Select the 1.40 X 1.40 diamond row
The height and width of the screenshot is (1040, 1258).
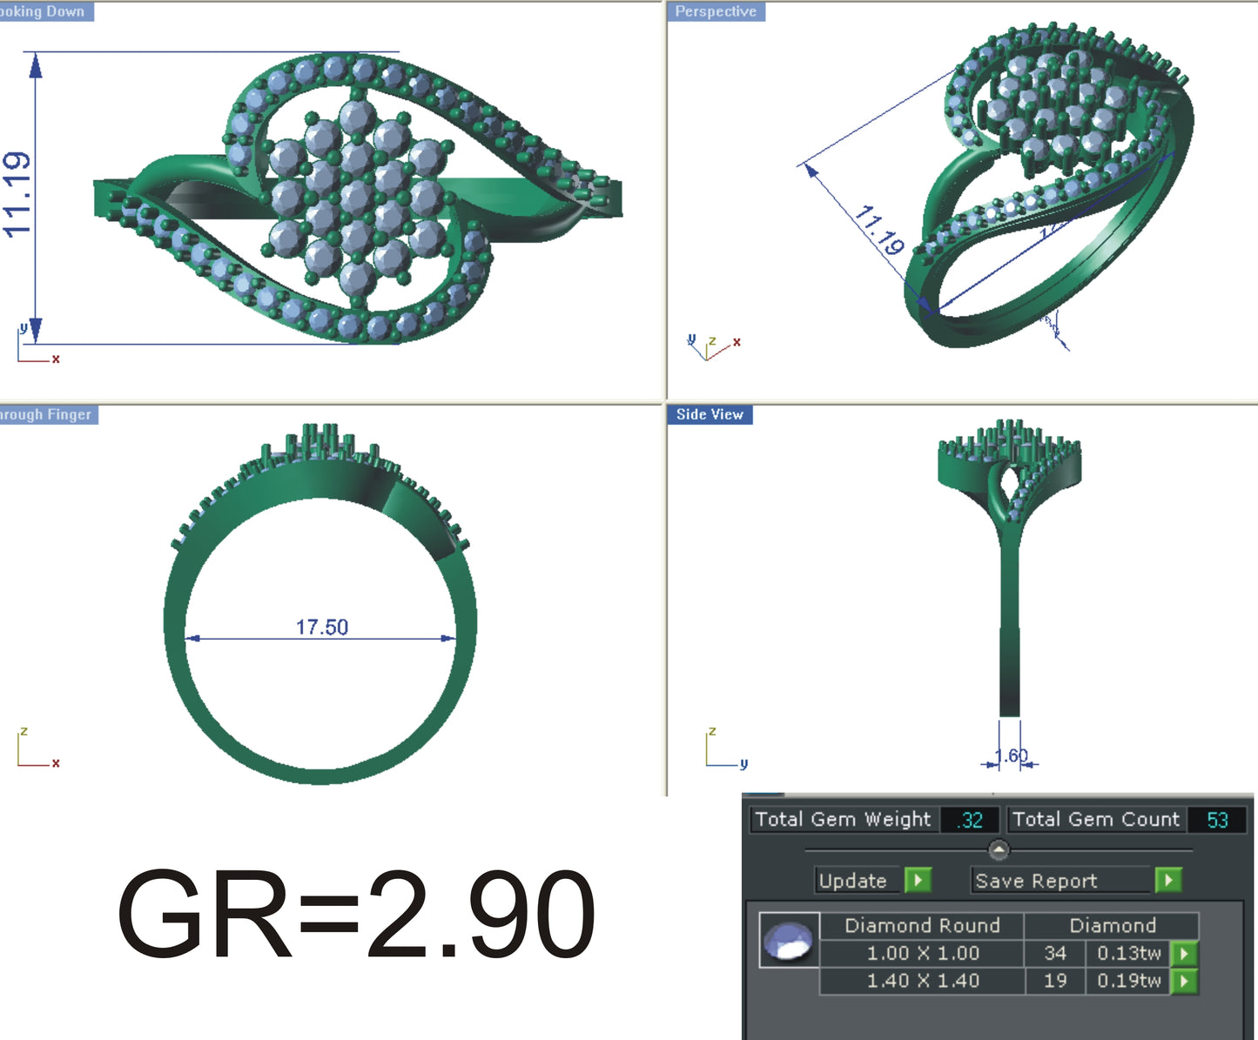coord(923,981)
